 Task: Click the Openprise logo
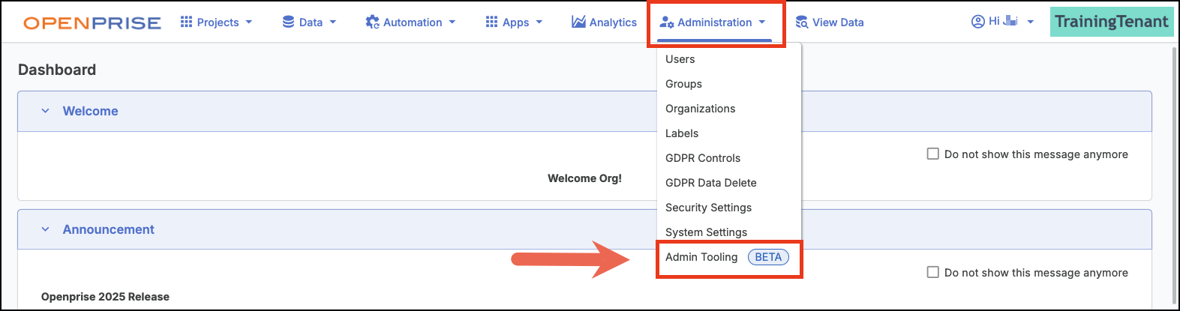(92, 22)
